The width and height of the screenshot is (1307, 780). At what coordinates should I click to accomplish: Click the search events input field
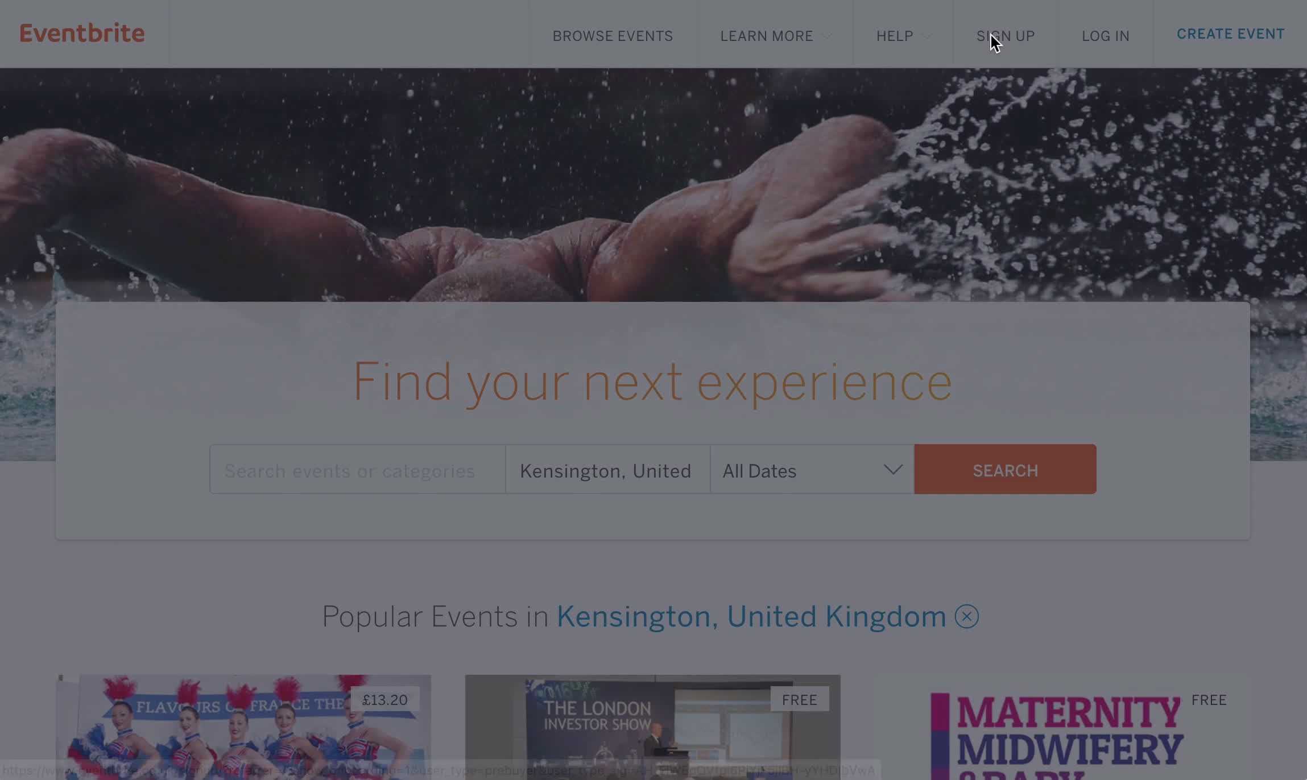[357, 470]
